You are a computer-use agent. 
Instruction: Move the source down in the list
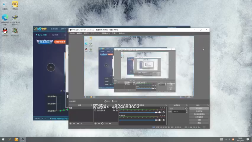coord(110,123)
